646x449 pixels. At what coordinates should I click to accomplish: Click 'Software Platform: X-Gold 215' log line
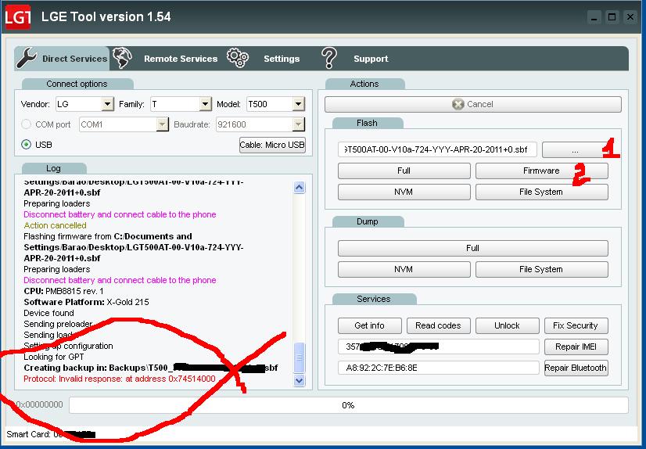click(x=86, y=302)
